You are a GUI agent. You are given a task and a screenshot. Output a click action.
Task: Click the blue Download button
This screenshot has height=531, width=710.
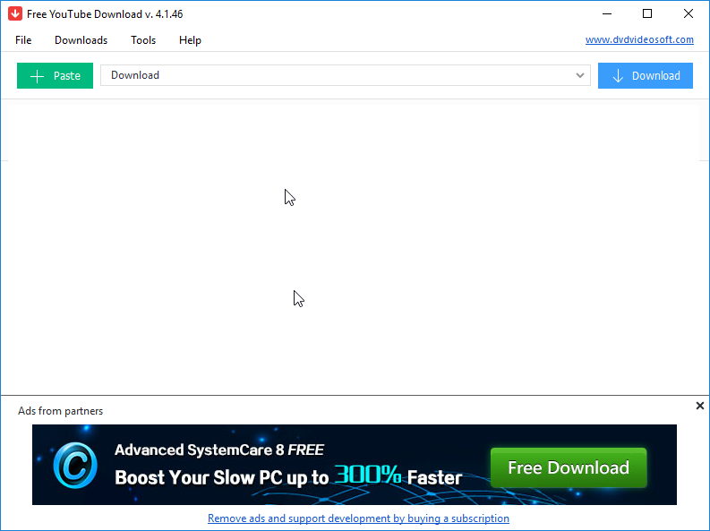[x=646, y=75]
